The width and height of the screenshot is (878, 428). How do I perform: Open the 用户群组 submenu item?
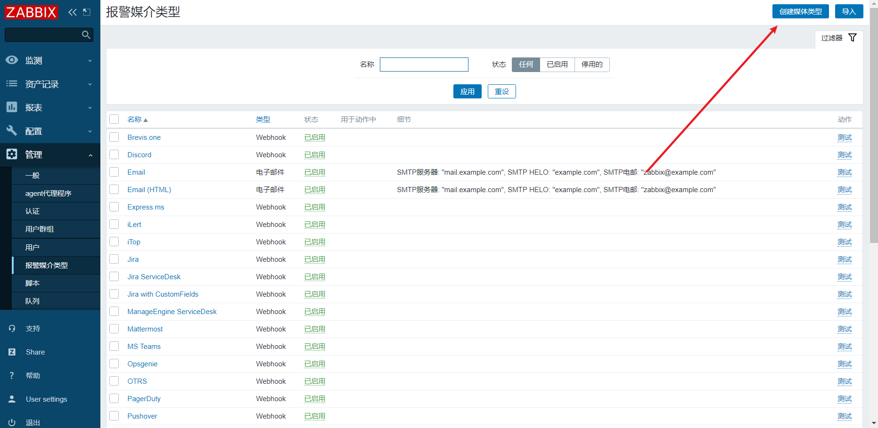[56, 229]
